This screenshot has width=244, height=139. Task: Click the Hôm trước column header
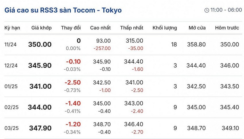tap(227, 28)
